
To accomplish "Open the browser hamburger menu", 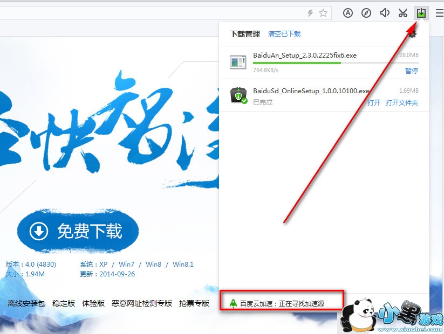I will 440,13.
